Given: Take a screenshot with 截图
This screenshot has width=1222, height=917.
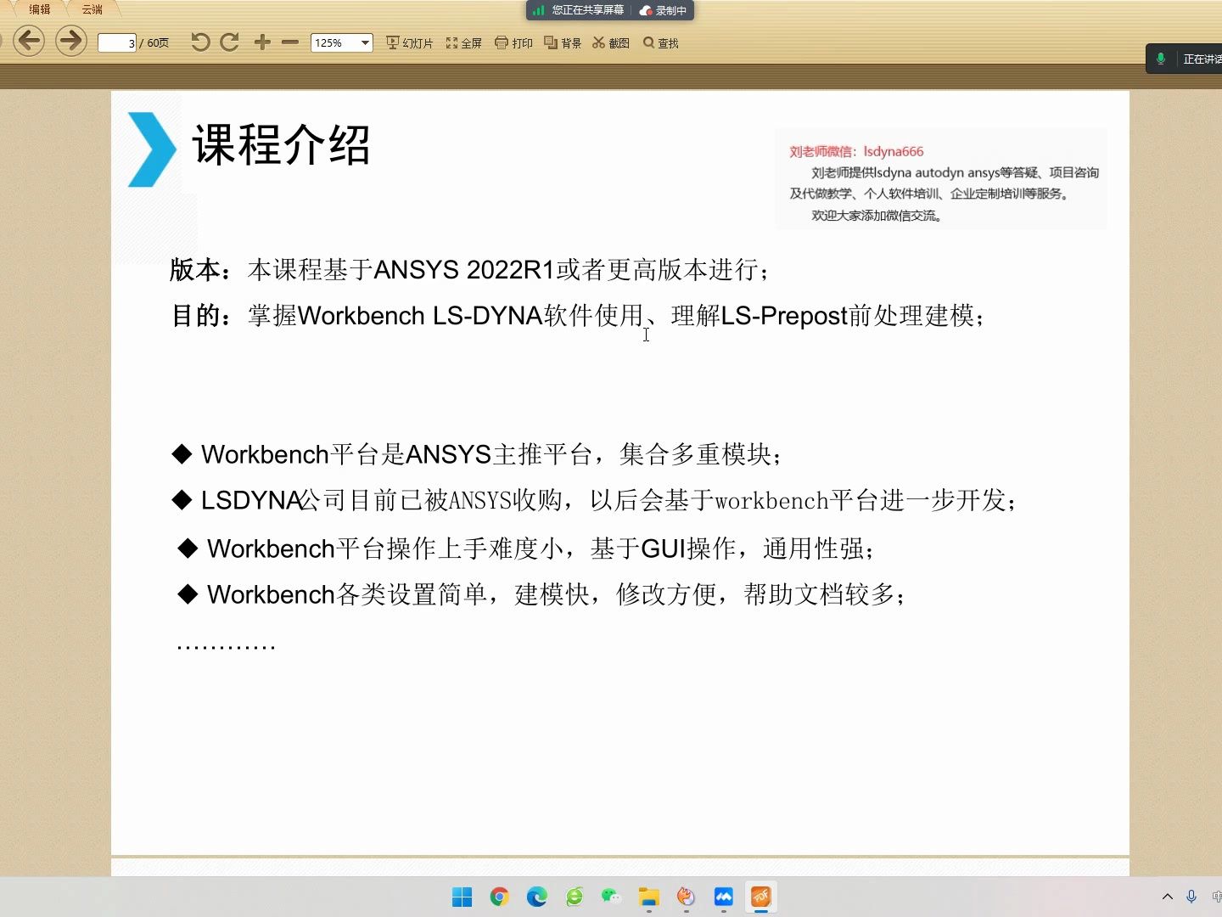Looking at the screenshot, I should coord(611,42).
